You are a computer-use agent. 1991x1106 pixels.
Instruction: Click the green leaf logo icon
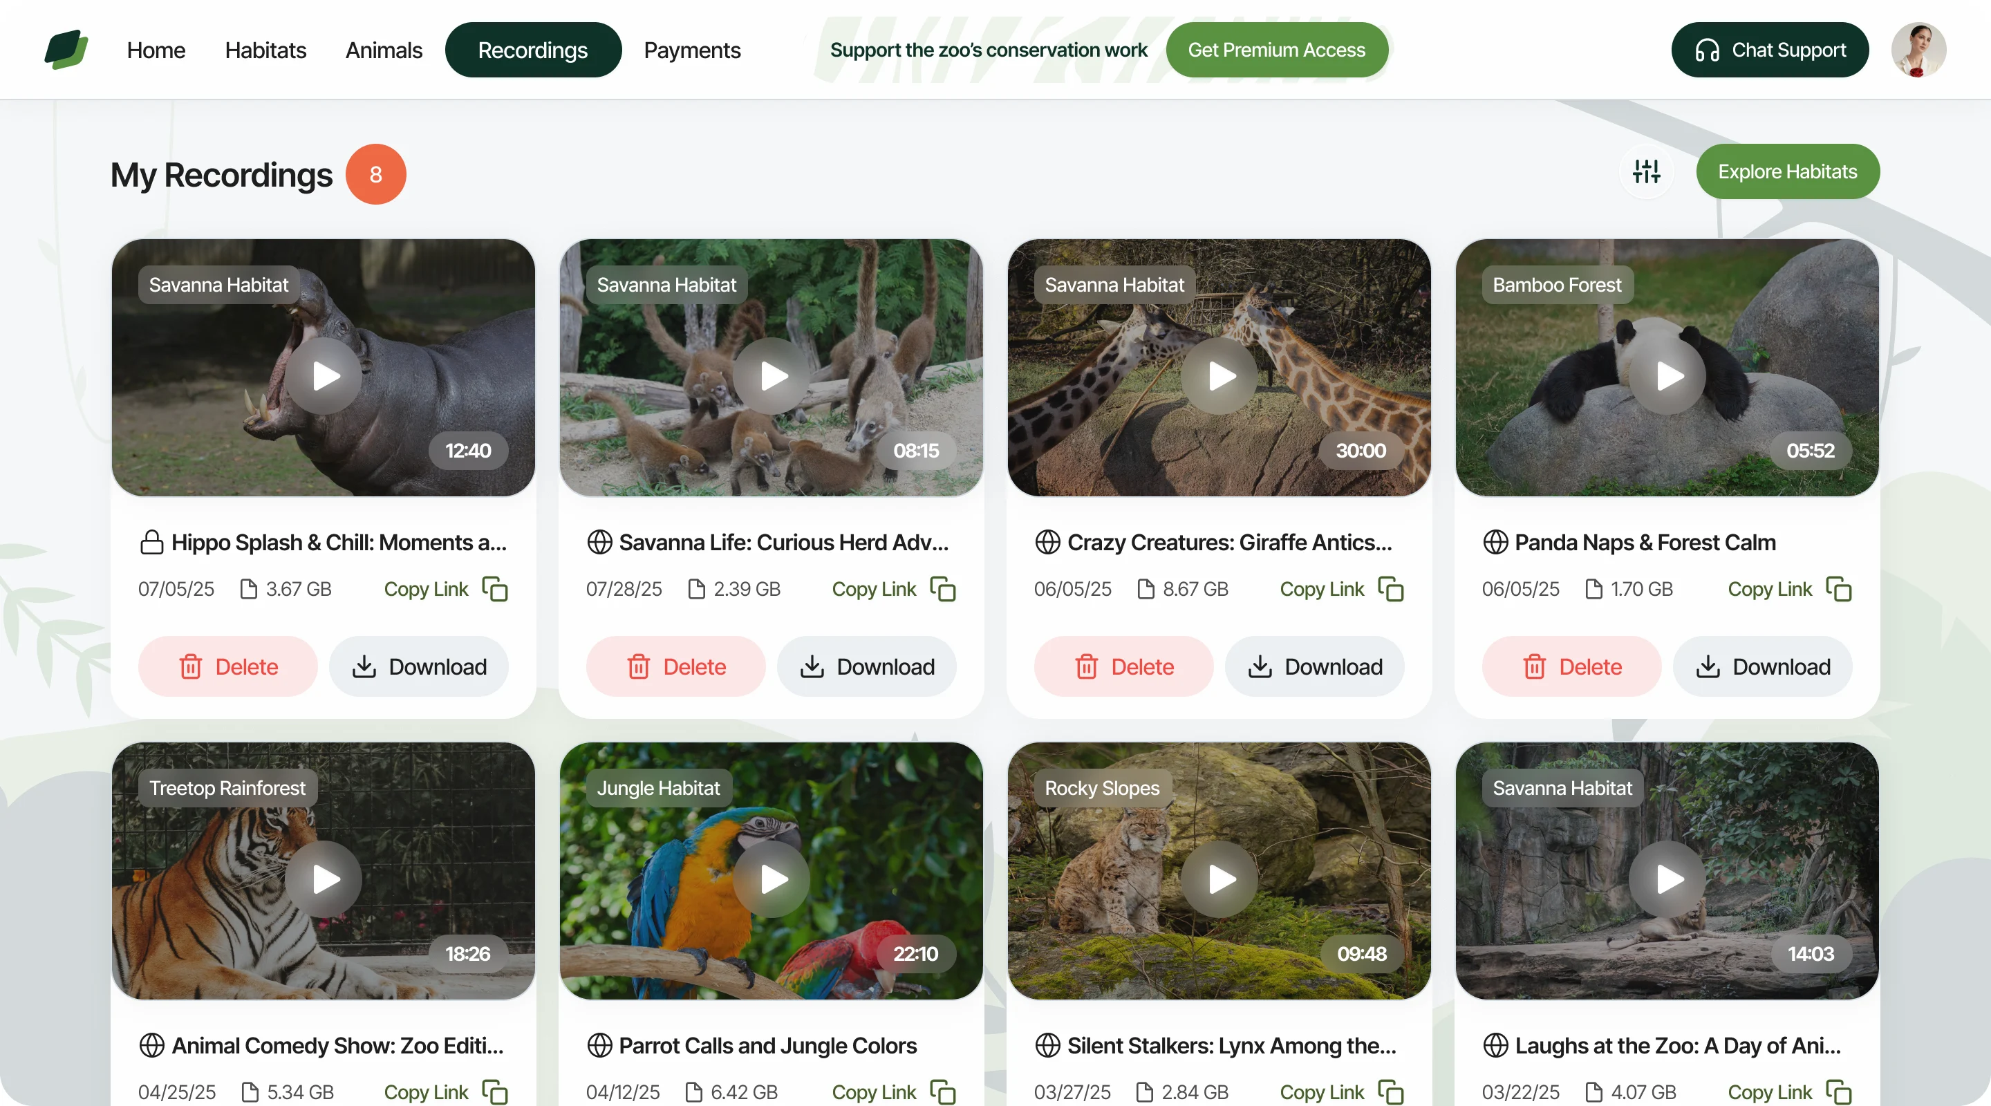(x=66, y=50)
